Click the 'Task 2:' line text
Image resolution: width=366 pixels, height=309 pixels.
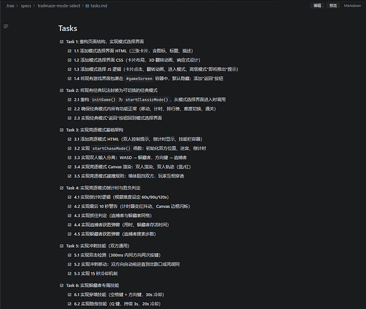pyautogui.click(x=112, y=91)
